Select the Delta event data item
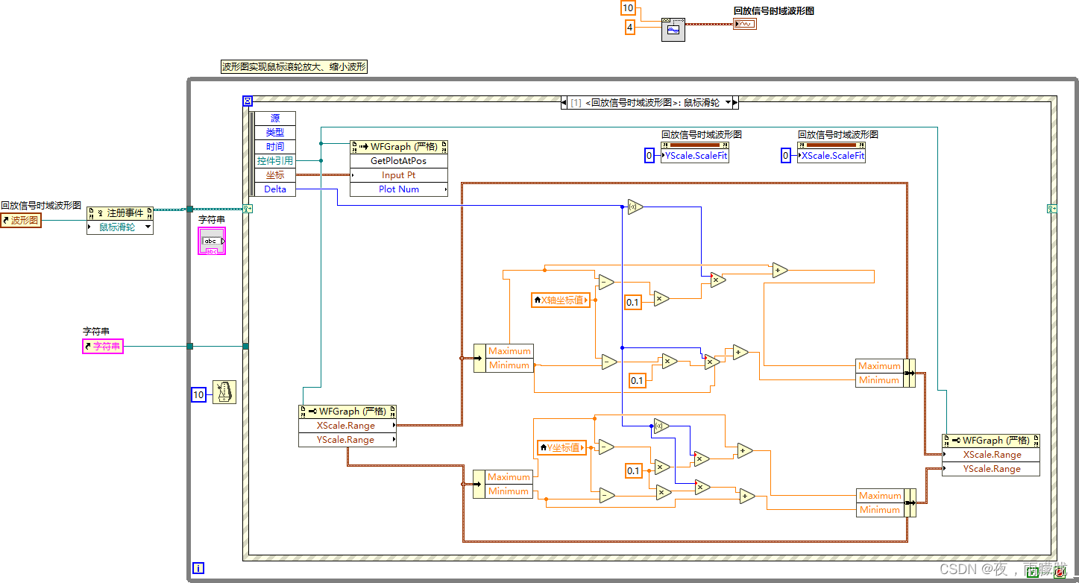The image size is (1079, 583). pyautogui.click(x=275, y=189)
